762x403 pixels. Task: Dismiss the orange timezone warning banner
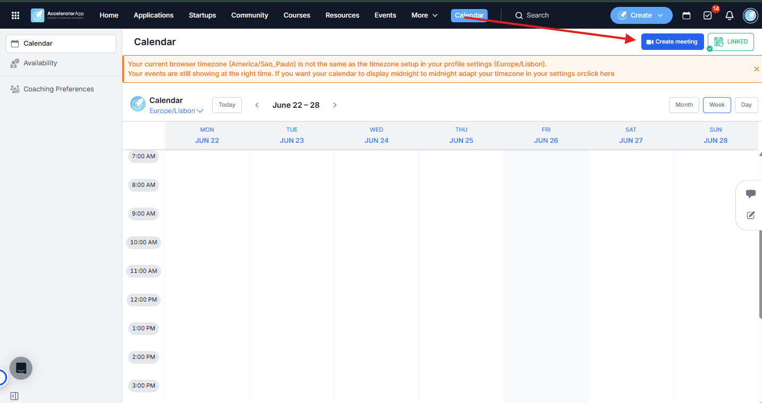[756, 69]
